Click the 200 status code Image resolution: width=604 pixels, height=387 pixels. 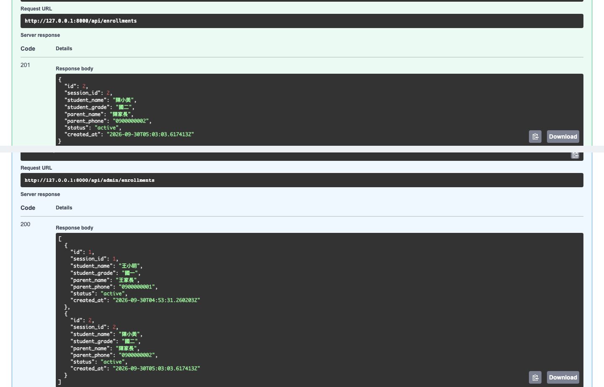(x=25, y=224)
